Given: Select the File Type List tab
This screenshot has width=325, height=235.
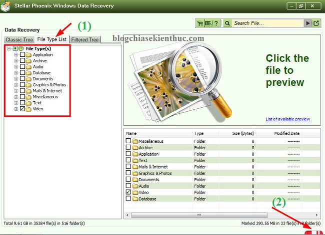Looking at the screenshot, I should (52, 39).
